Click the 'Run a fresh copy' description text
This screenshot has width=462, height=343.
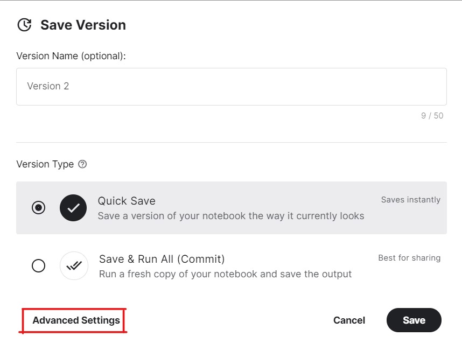225,274
